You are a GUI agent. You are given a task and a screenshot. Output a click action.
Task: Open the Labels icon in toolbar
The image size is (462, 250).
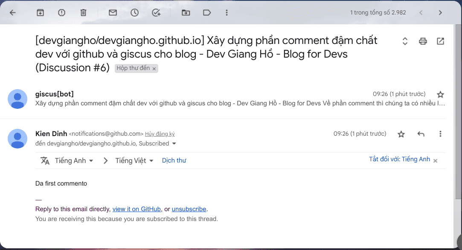tap(207, 13)
